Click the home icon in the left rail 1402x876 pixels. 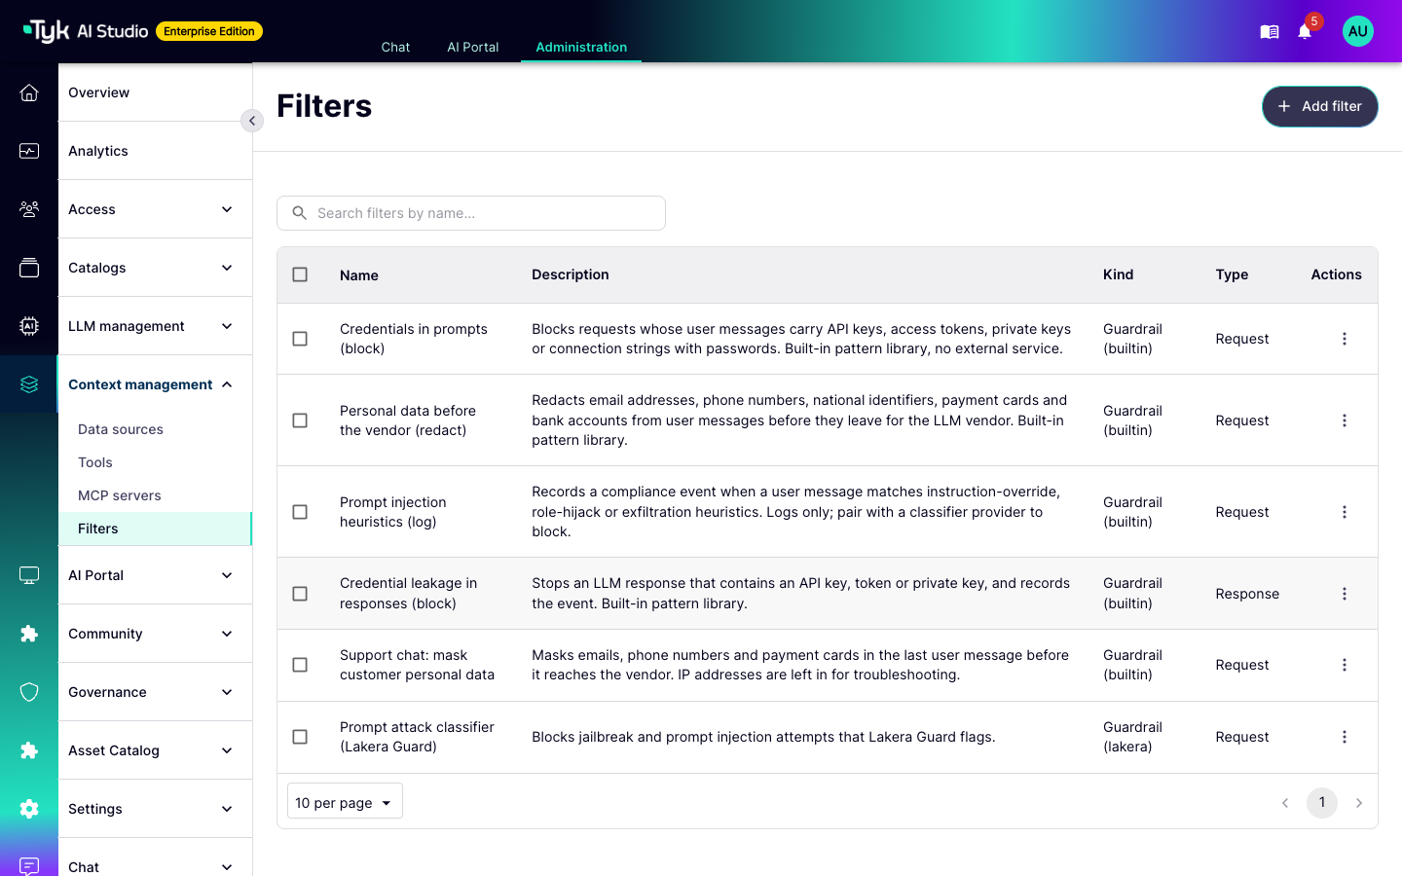29,92
